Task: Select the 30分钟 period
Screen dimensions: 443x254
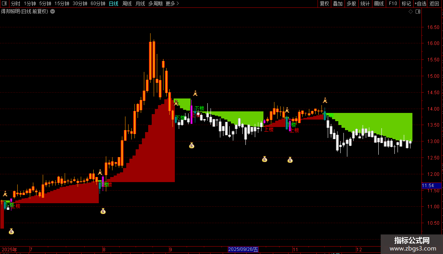Action: coord(80,4)
